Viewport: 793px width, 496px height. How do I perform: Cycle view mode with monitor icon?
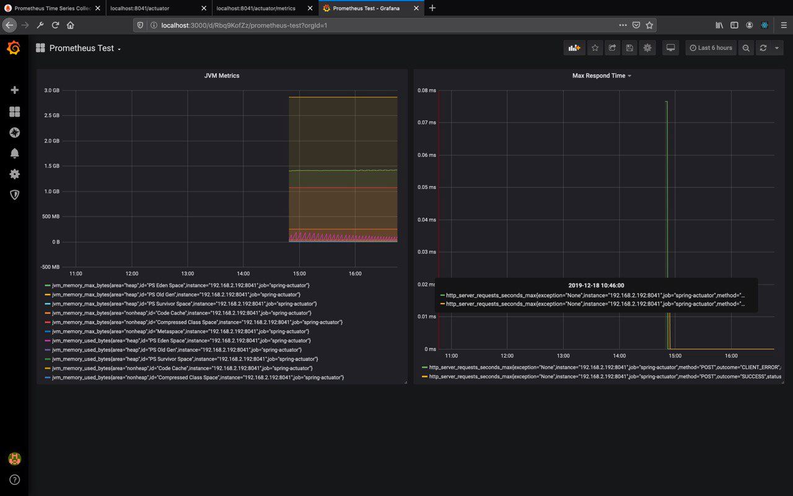coord(670,48)
